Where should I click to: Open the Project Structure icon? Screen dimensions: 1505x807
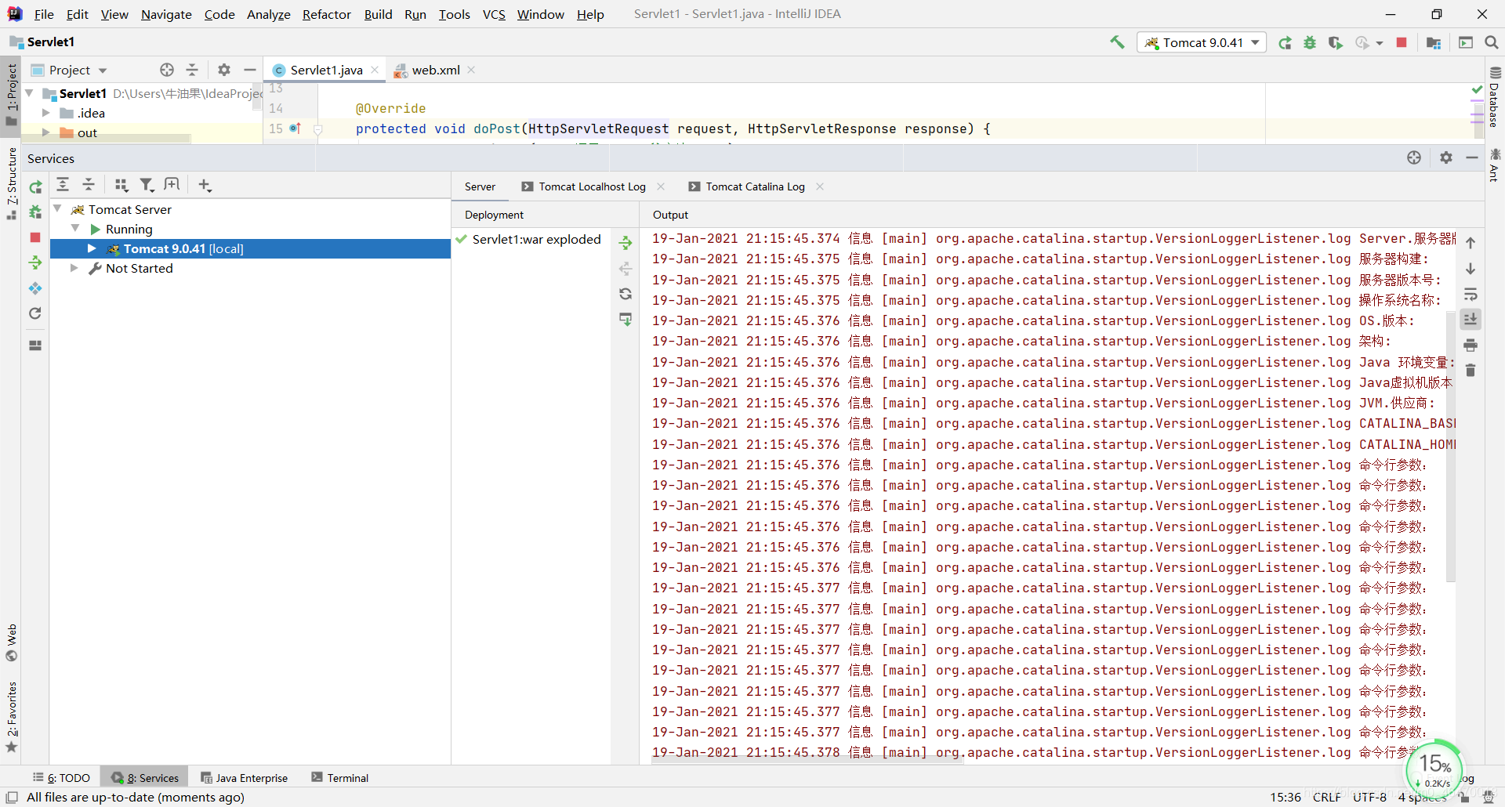tap(1434, 42)
